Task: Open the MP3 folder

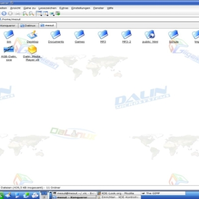Action: coord(103,36)
